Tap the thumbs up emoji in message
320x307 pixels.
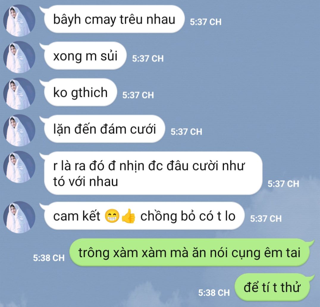tap(128, 216)
